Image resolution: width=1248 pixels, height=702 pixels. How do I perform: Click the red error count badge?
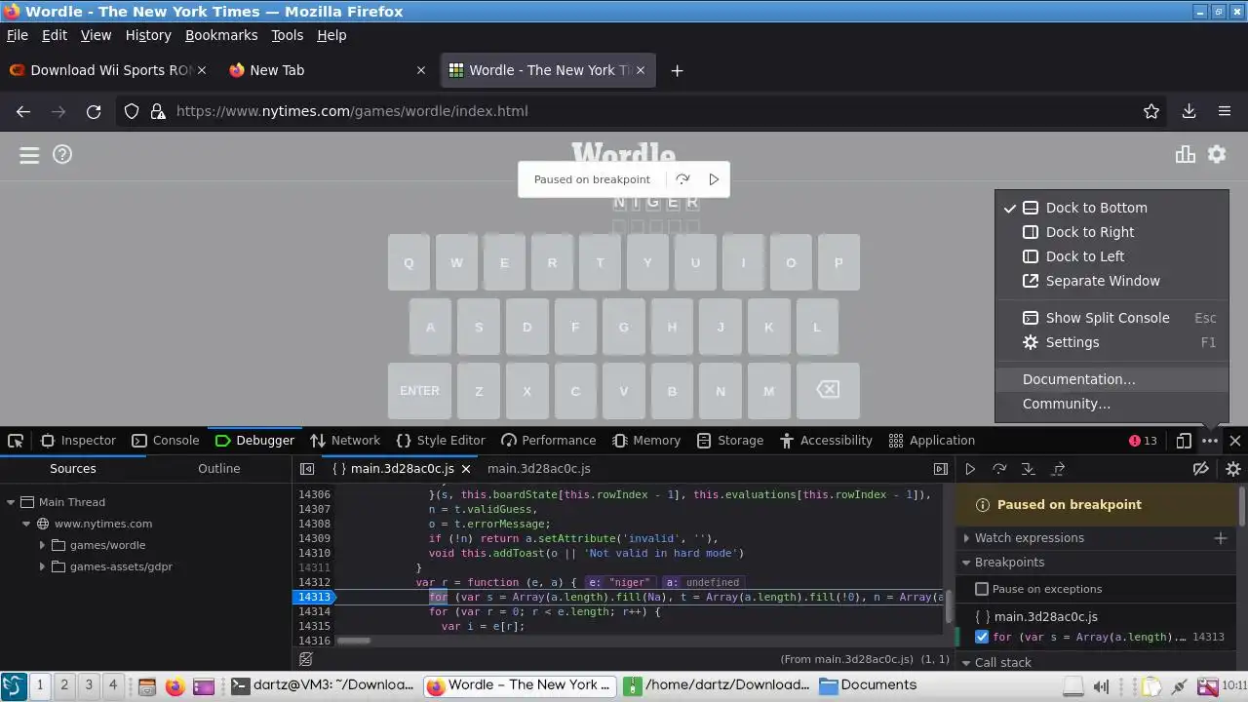1143,441
